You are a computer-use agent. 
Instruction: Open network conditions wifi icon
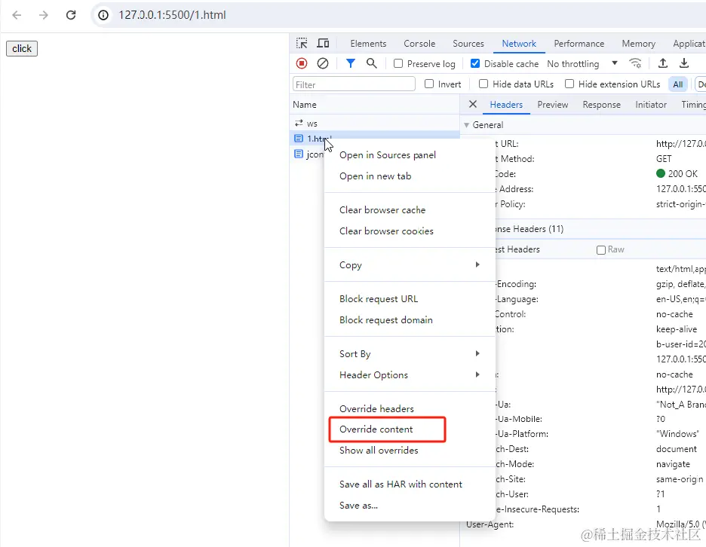[x=635, y=63]
